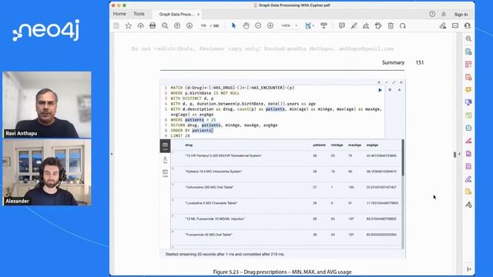This screenshot has height=277, width=493.
Task: Go to the previous page arrow
Action: (x=177, y=25)
